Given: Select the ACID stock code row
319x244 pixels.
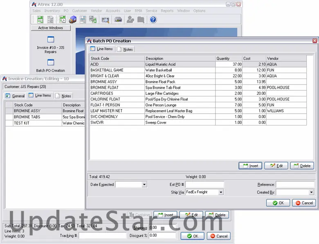Looking at the screenshot, I should (x=198, y=64).
